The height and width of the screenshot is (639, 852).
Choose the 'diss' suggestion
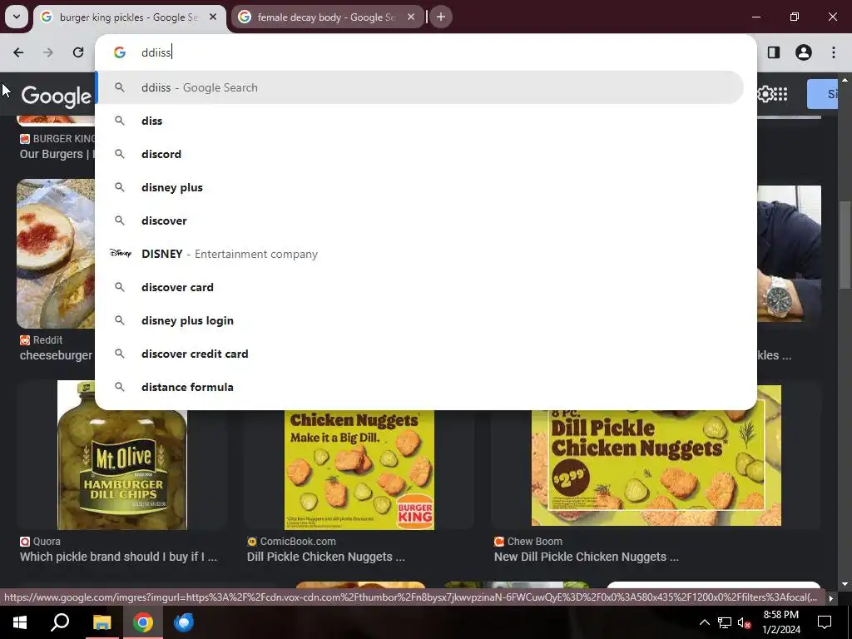420,121
